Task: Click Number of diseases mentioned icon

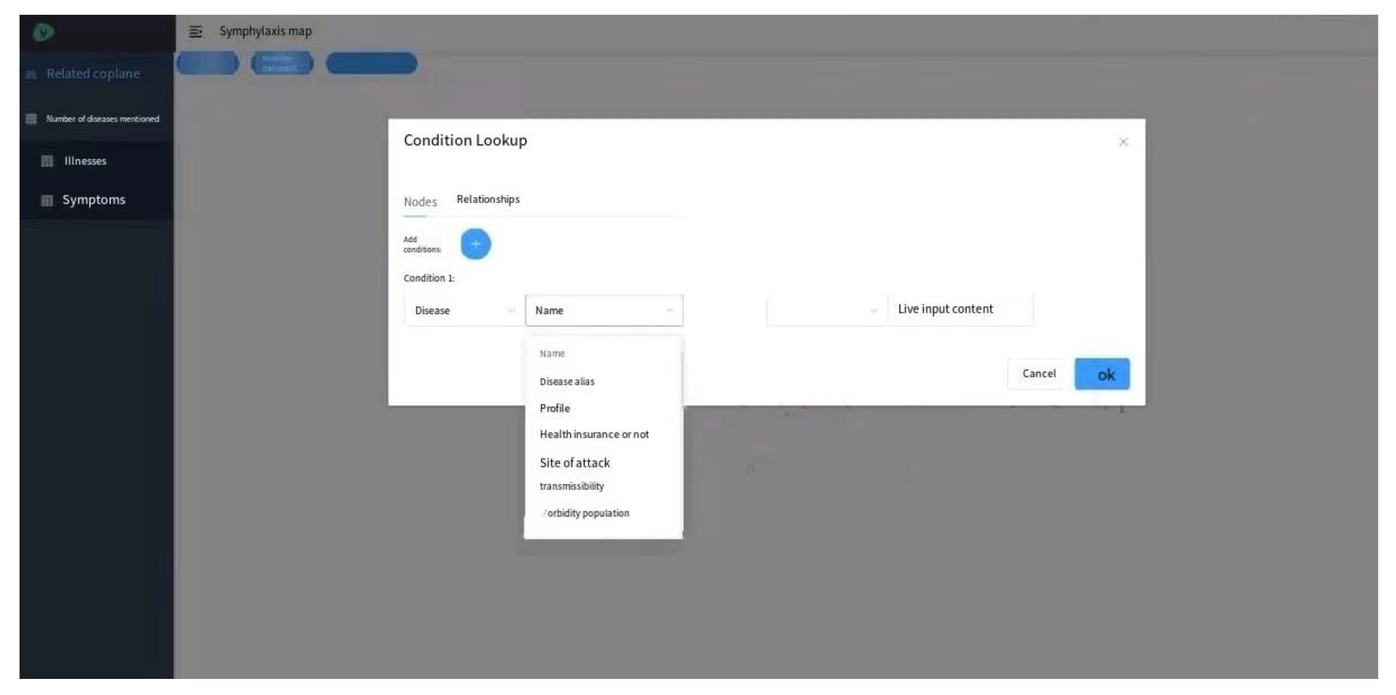Action: point(31,119)
